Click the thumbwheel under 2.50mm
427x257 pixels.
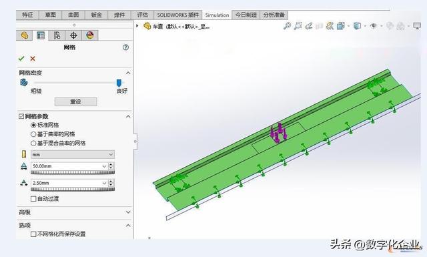pos(73,189)
